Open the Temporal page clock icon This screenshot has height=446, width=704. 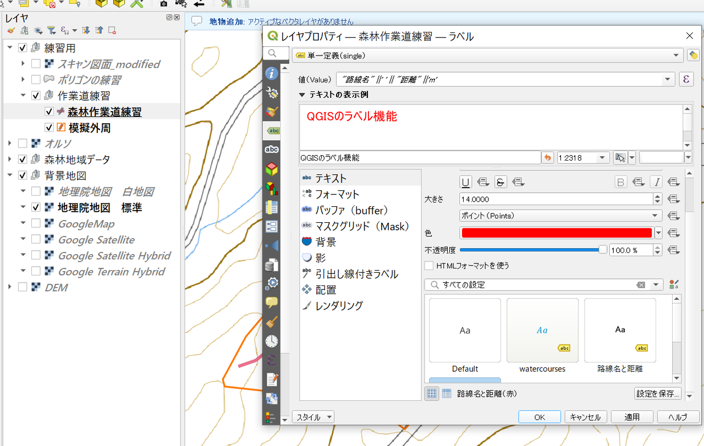click(272, 341)
